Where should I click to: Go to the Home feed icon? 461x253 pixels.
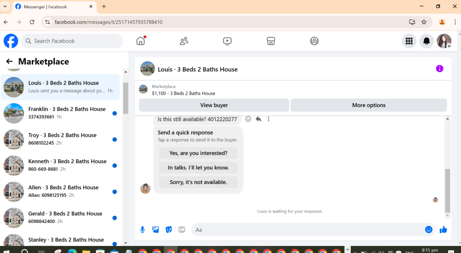[141, 41]
